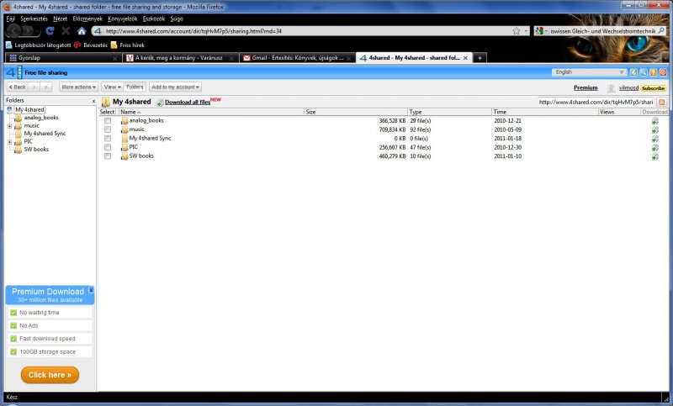Image resolution: width=673 pixels, height=406 pixels.
Task: Tick the checkbox for SW books
Action: pyautogui.click(x=108, y=156)
